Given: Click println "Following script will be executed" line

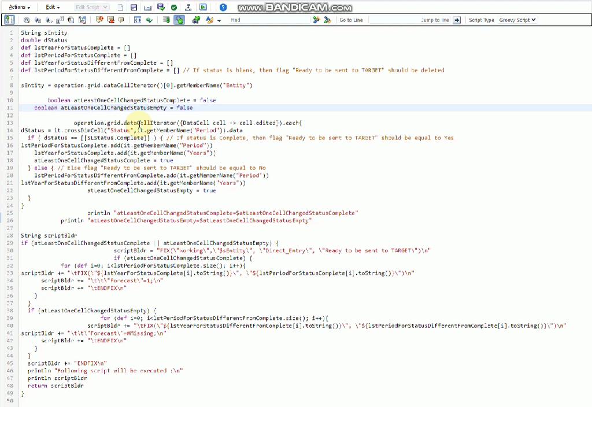Looking at the screenshot, I should (x=105, y=371).
